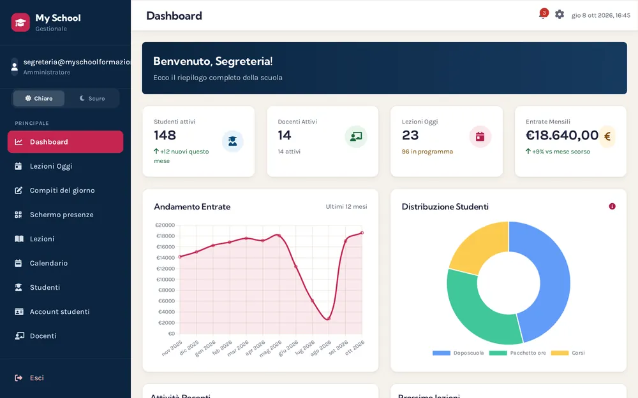
Task: Click the ID card icon beside Account studenti
Action: (19, 311)
